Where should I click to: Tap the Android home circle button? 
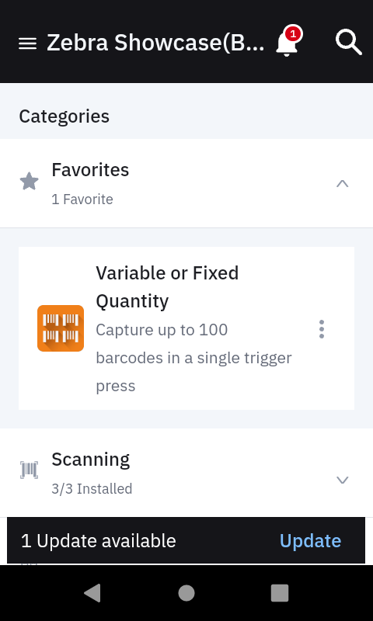point(186,593)
